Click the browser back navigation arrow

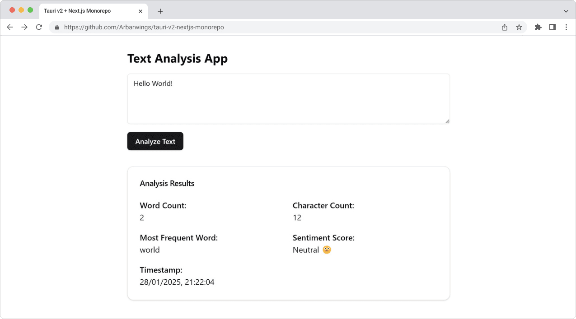(10, 27)
